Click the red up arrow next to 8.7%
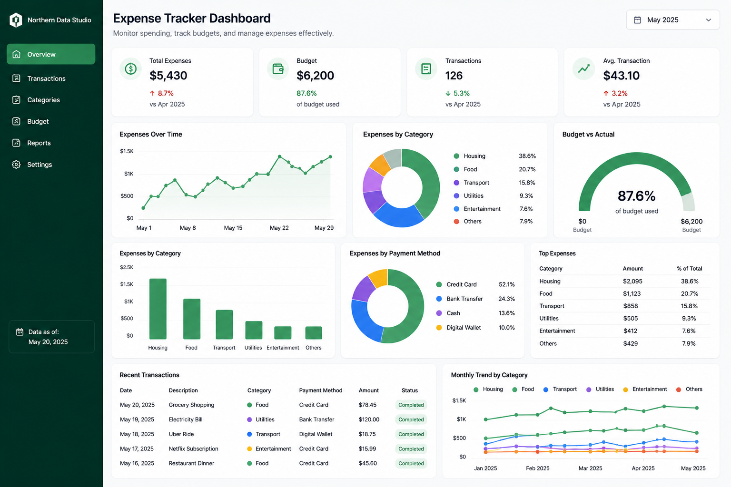This screenshot has width=731, height=487. tap(152, 93)
